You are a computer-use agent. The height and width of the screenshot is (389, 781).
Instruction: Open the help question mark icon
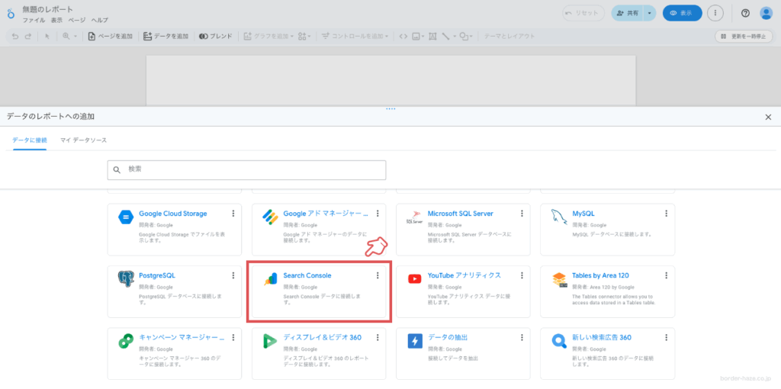point(746,14)
